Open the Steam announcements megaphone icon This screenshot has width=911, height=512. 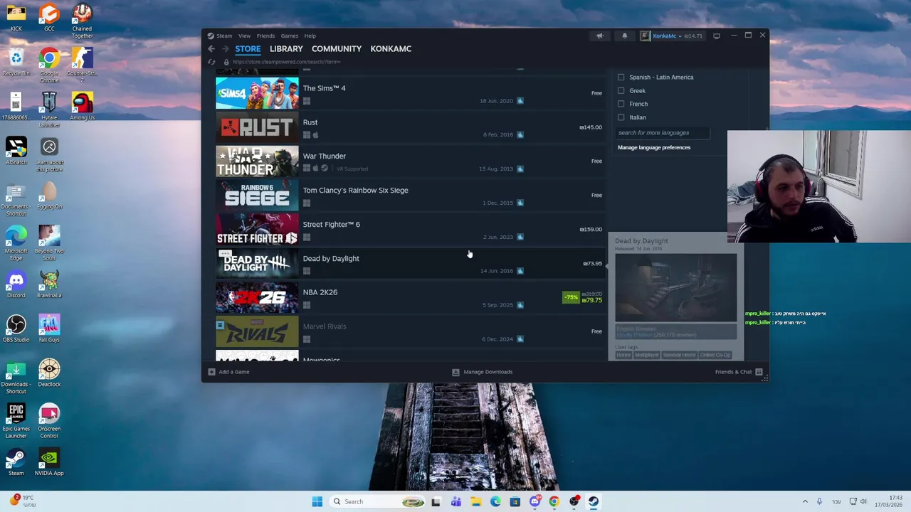coord(599,36)
